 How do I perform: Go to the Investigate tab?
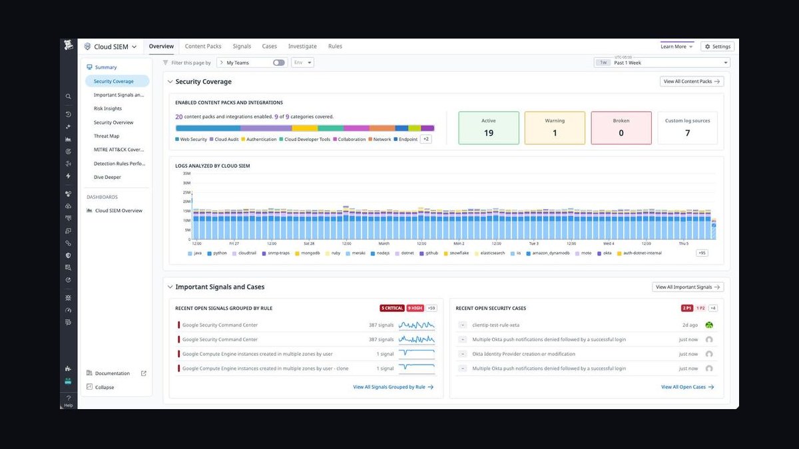pyautogui.click(x=302, y=47)
